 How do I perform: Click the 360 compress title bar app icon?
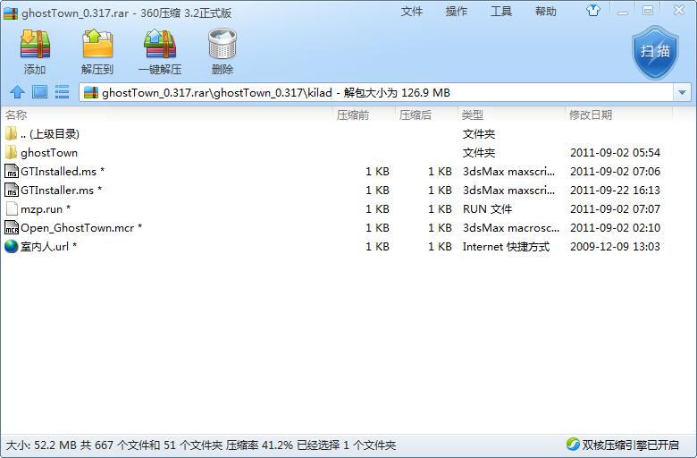pos(11,13)
